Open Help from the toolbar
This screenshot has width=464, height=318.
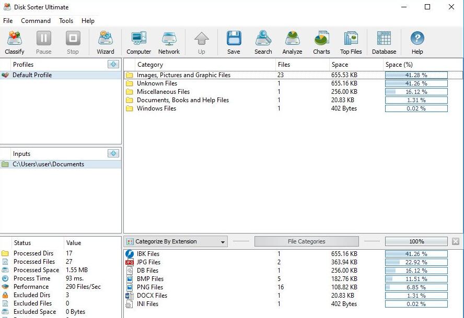point(417,43)
